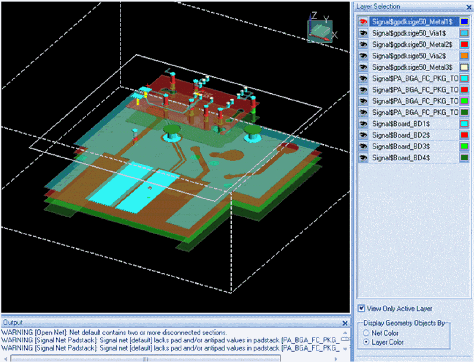
Task: Select the Signal$Board_BD3$ layer row
Action: tap(401, 147)
